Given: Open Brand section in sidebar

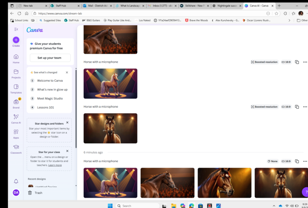Looking at the screenshot, I should click(x=16, y=104).
